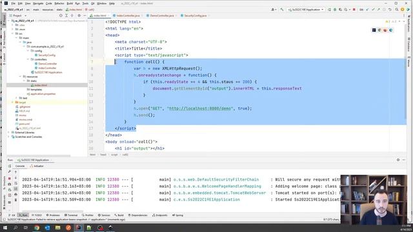The height and width of the screenshot is (232, 413).
Task: Switch to Console tab in Run panel
Action: coord(20,166)
